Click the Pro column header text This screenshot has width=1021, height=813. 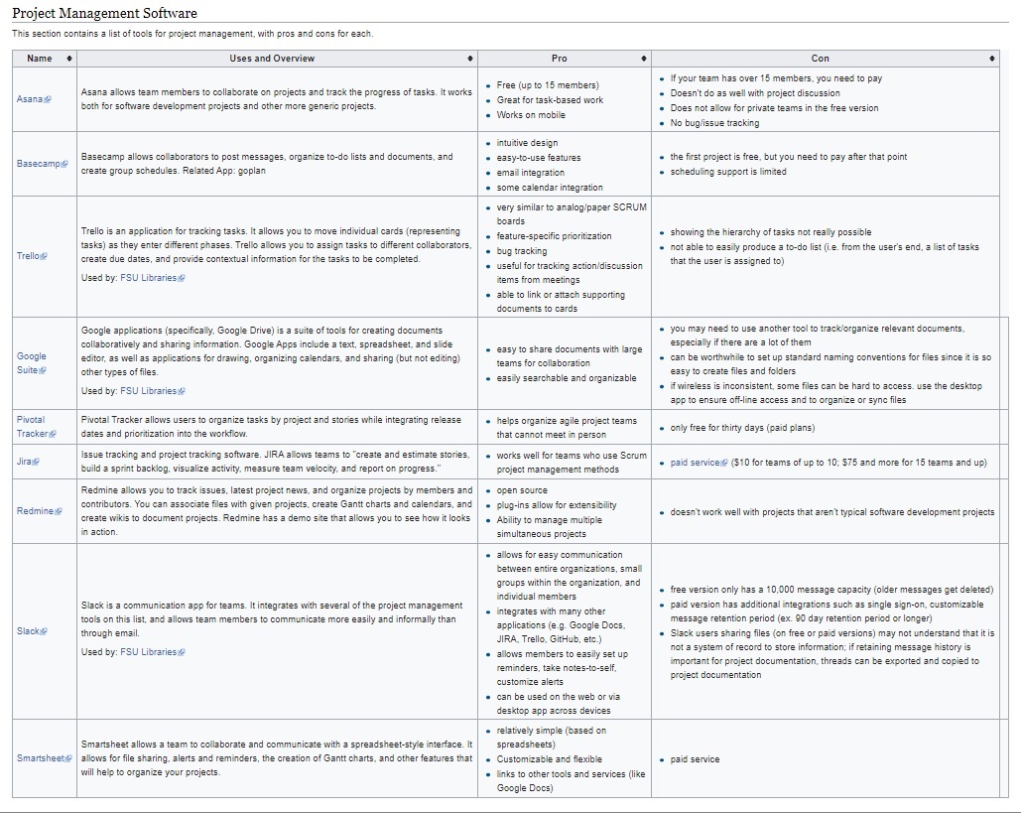pos(560,59)
